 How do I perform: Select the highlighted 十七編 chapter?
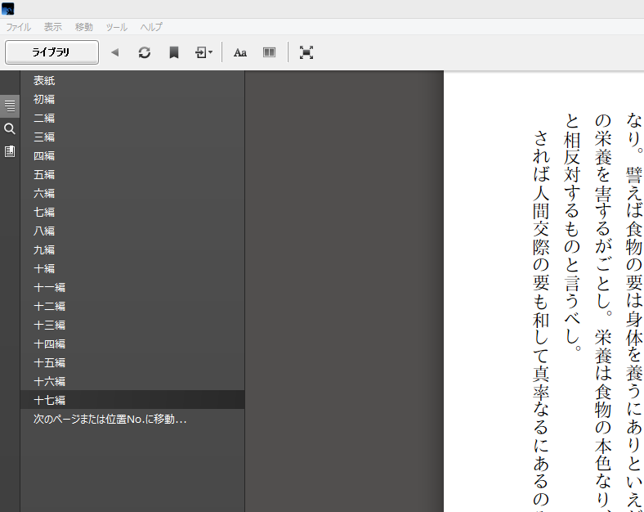132,400
